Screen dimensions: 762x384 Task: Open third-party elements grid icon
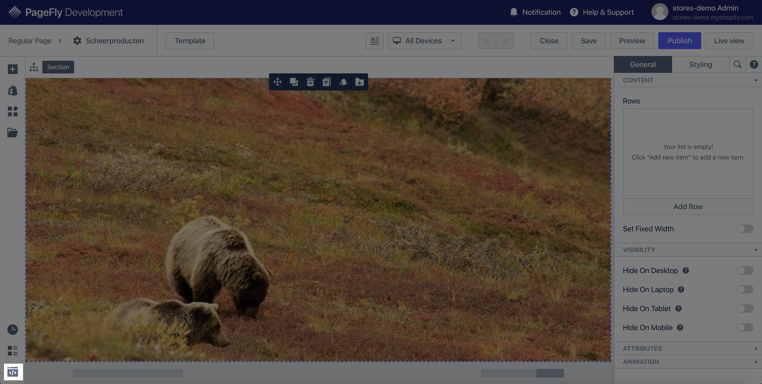[x=12, y=111]
